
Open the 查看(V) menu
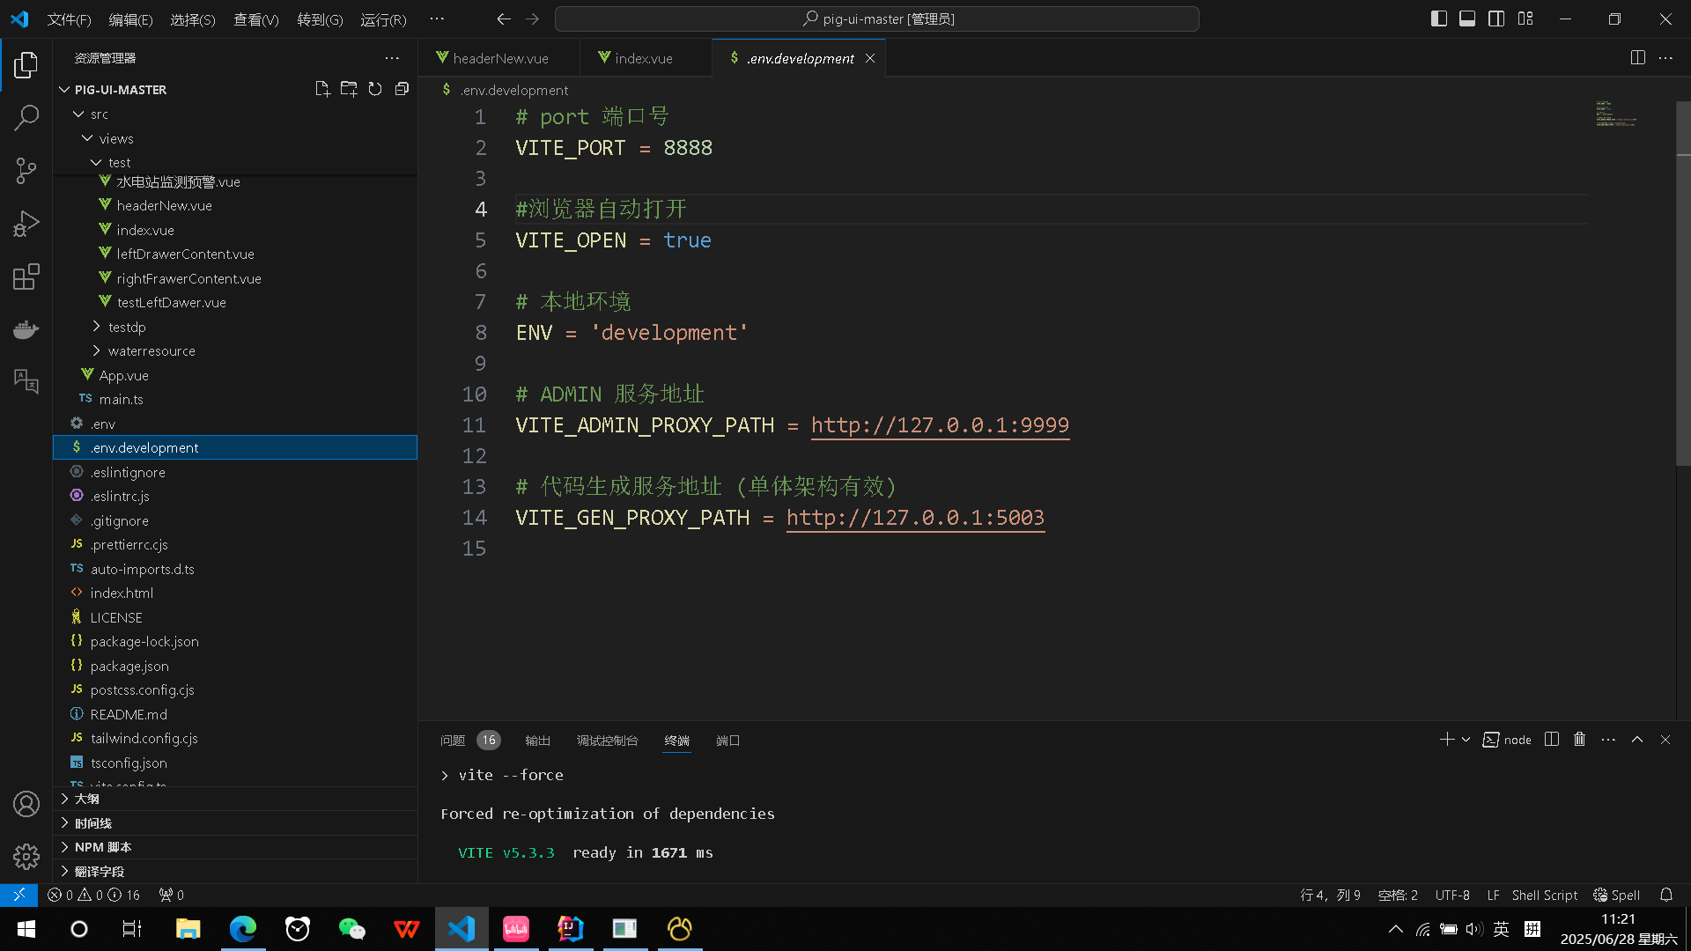pos(255,19)
